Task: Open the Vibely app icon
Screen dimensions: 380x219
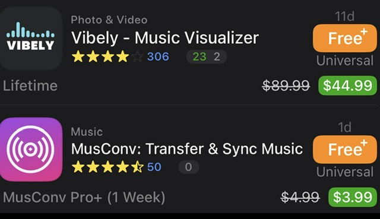Action: click(31, 38)
